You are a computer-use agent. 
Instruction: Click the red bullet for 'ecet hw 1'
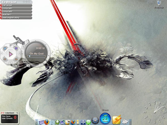tap(1, 14)
